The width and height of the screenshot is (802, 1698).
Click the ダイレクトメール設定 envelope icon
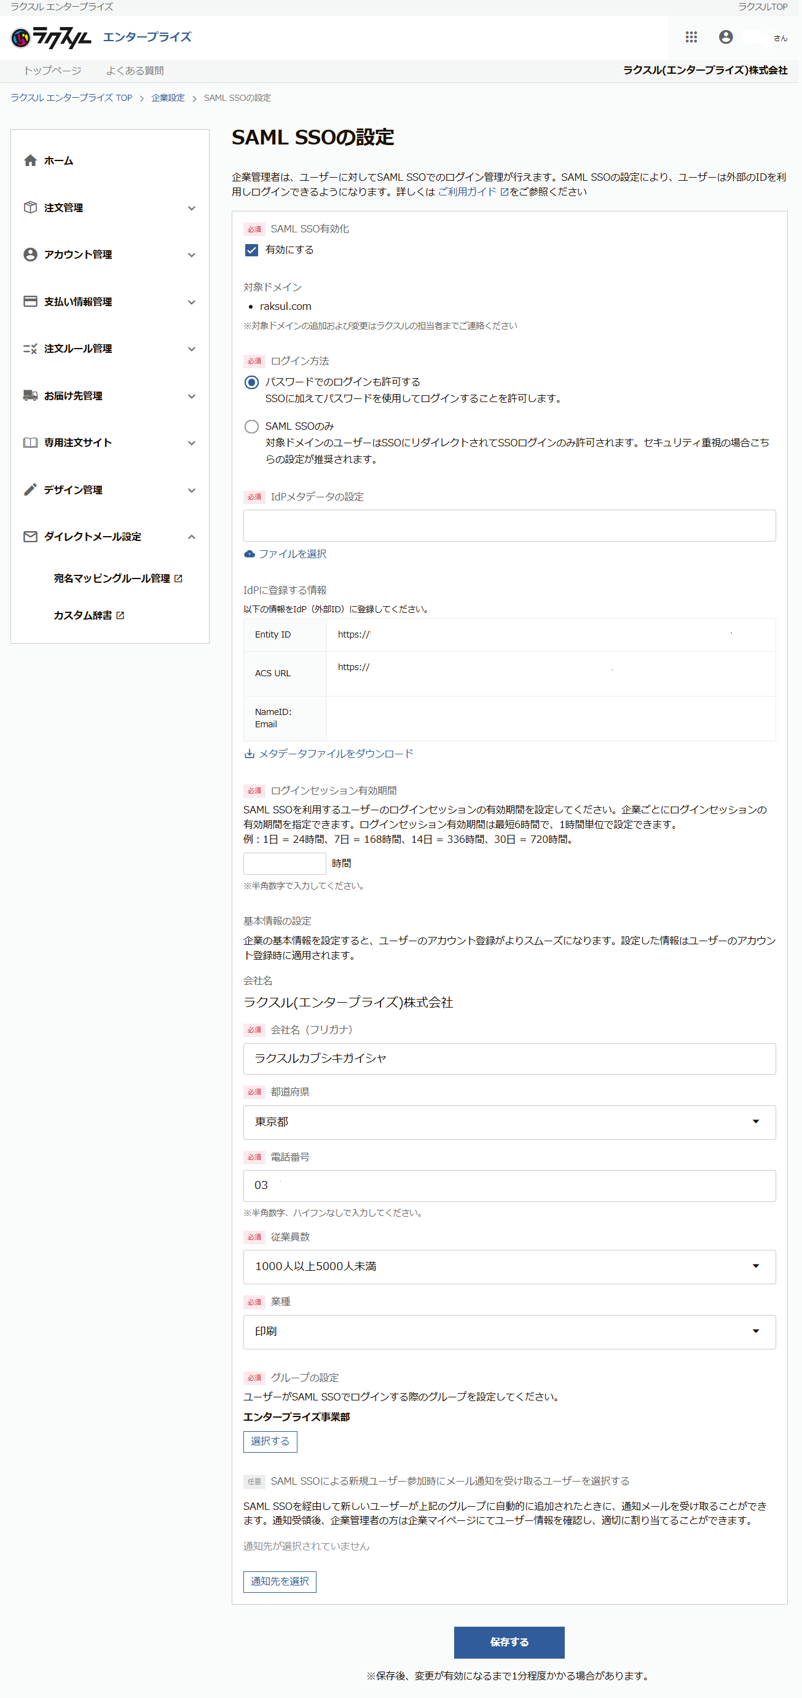click(30, 537)
